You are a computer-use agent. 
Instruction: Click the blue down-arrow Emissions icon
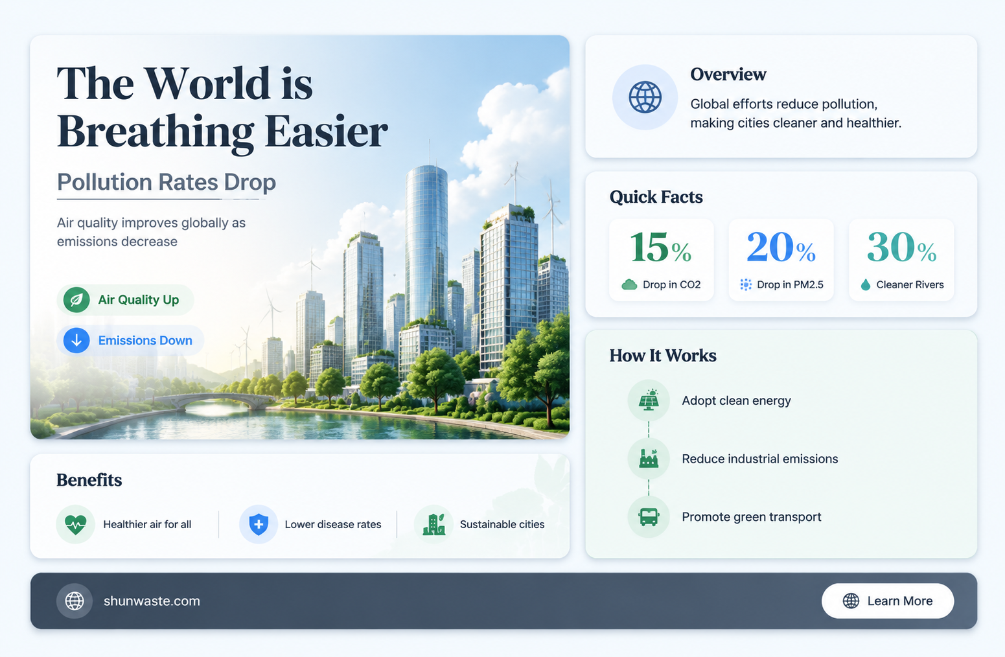click(76, 340)
